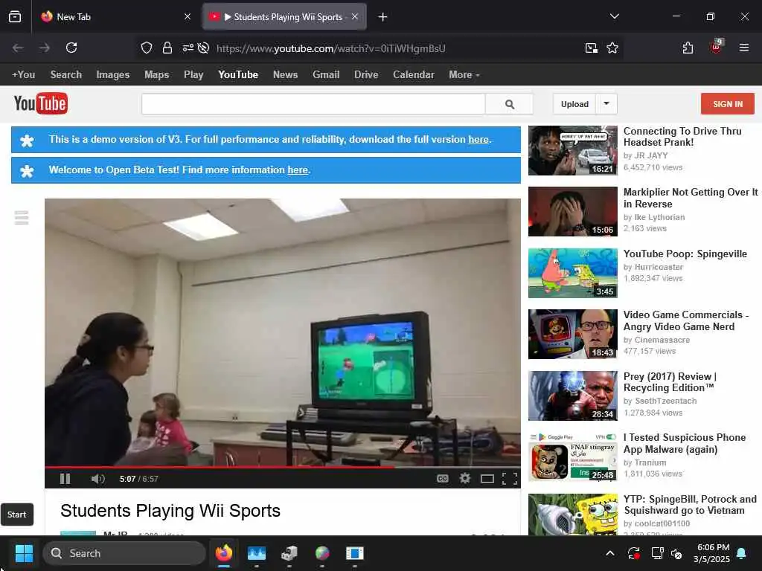Image resolution: width=762 pixels, height=571 pixels.
Task: Open YouTube Poop: Spingeville thumbnail
Action: pos(573,273)
